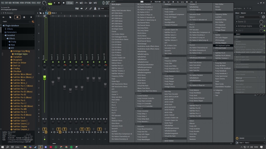Screen dimensions: 266x149
Task: Open Spotify from the taskbar
Action: point(71,147)
